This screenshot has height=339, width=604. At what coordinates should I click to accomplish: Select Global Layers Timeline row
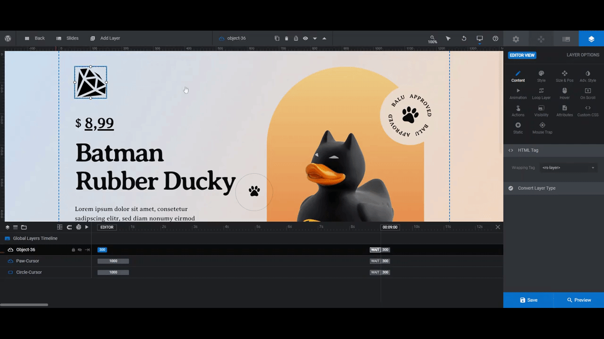coord(45,238)
